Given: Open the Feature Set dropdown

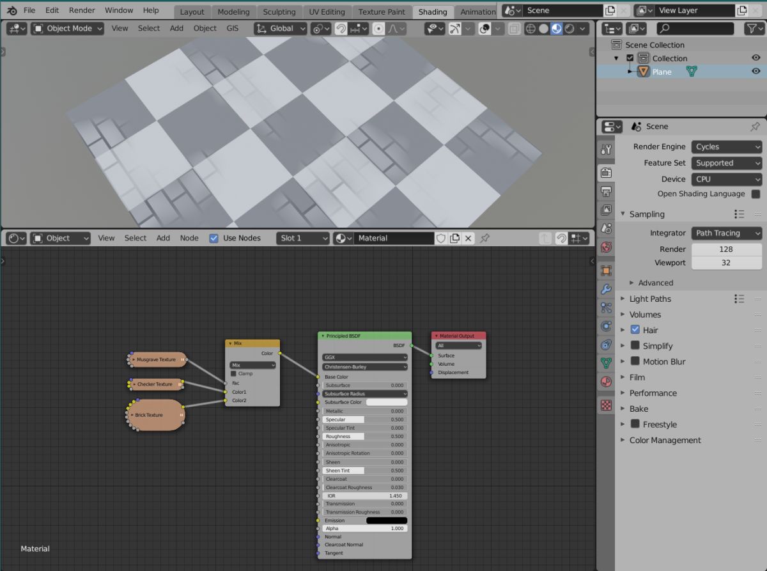Looking at the screenshot, I should tap(727, 163).
